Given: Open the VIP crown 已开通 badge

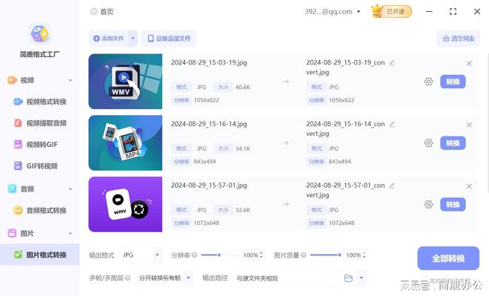Looking at the screenshot, I should pos(391,12).
